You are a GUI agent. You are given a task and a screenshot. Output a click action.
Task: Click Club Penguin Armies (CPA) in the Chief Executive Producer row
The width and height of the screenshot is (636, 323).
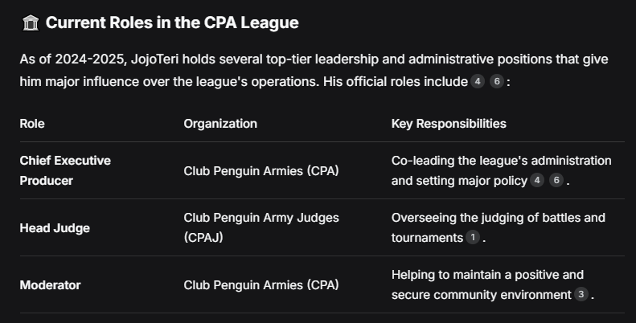click(261, 171)
